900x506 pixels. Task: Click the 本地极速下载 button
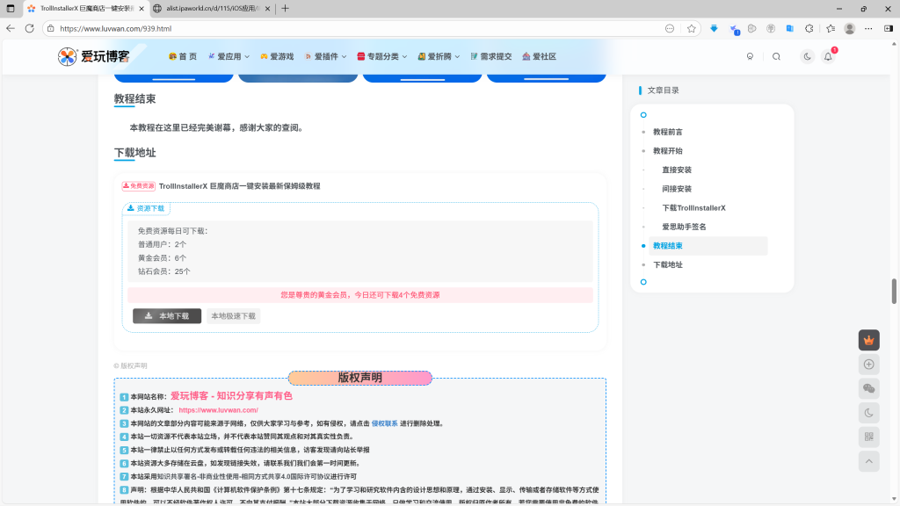point(233,316)
